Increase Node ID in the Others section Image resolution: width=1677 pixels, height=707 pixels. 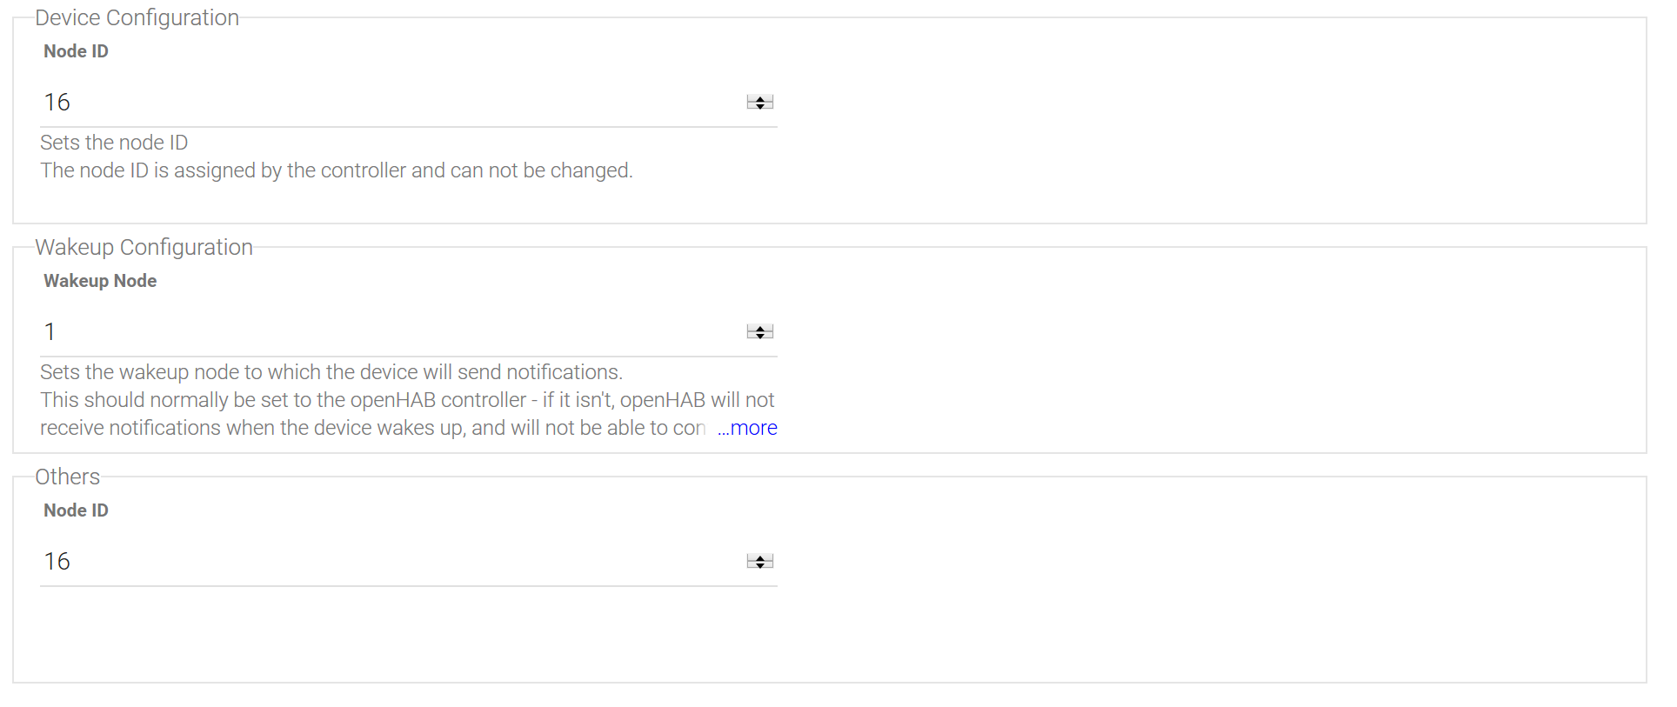(760, 557)
